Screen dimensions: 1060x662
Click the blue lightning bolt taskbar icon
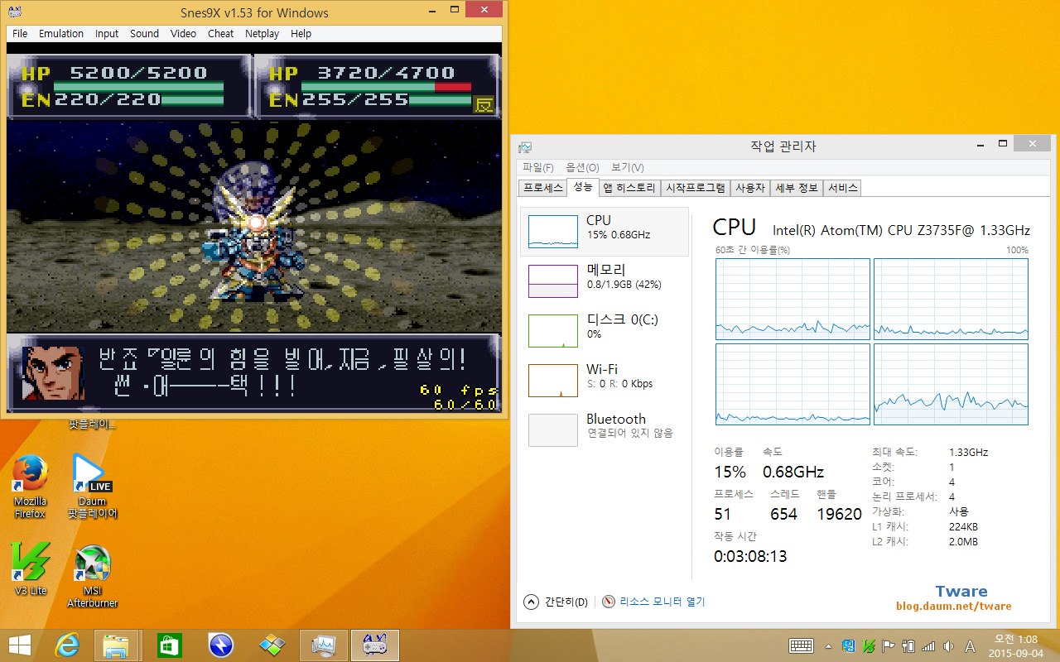tap(221, 645)
